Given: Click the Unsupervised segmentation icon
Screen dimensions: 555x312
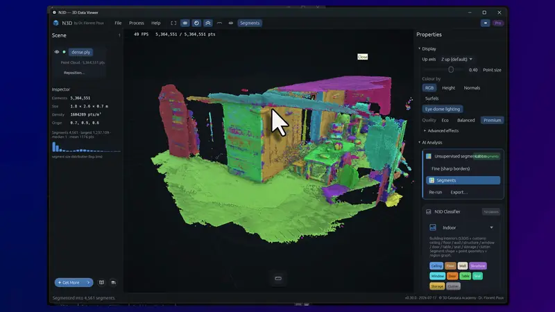Looking at the screenshot, I should click(x=429, y=157).
